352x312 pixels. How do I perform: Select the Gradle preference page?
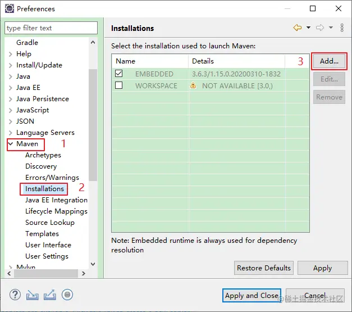click(27, 43)
